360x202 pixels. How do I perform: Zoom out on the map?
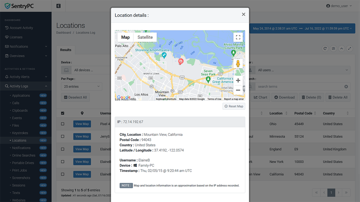tap(238, 90)
